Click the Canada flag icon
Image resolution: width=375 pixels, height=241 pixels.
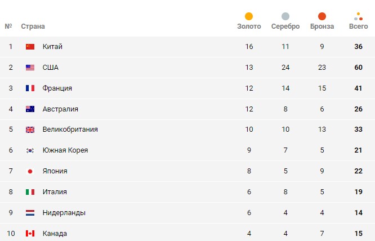pos(30,234)
